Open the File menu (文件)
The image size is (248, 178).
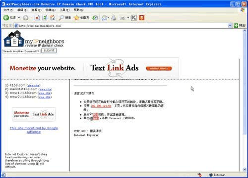(8, 10)
